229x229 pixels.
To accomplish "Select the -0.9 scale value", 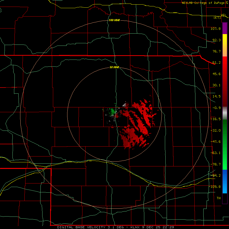I will pos(217,108).
